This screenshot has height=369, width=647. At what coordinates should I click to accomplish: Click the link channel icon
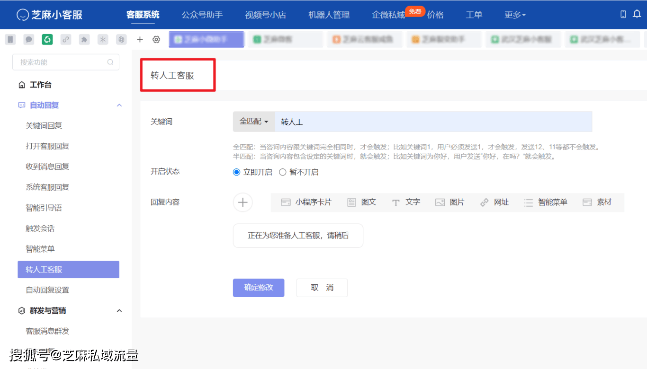(65, 39)
